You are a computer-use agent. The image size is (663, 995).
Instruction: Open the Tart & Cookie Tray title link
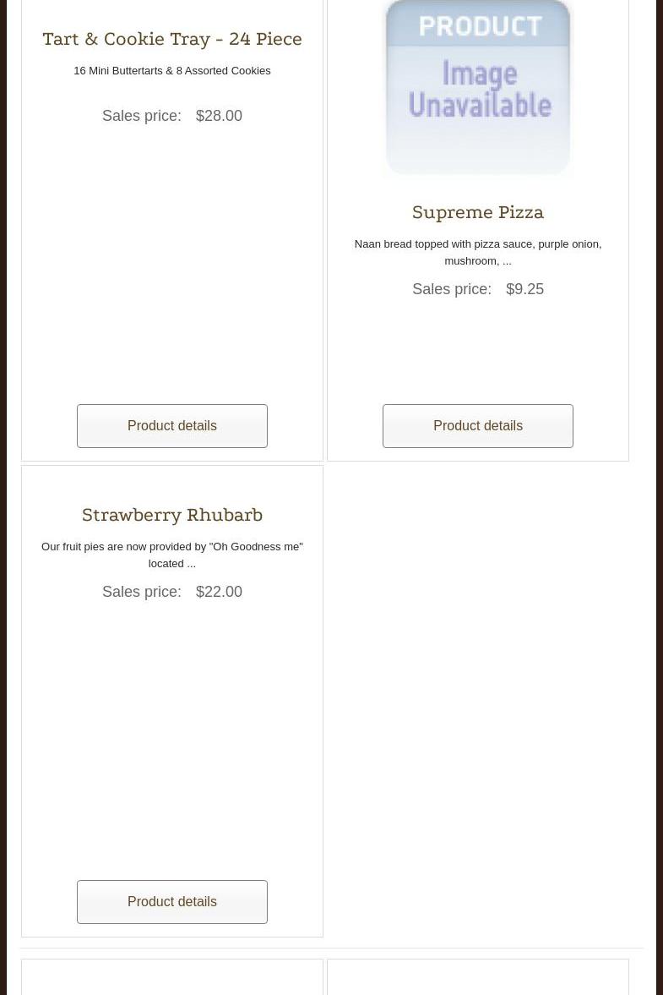(x=172, y=40)
